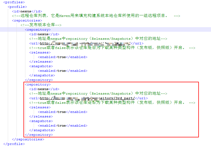Click the first repository's closing repository tag

pos(39,80)
